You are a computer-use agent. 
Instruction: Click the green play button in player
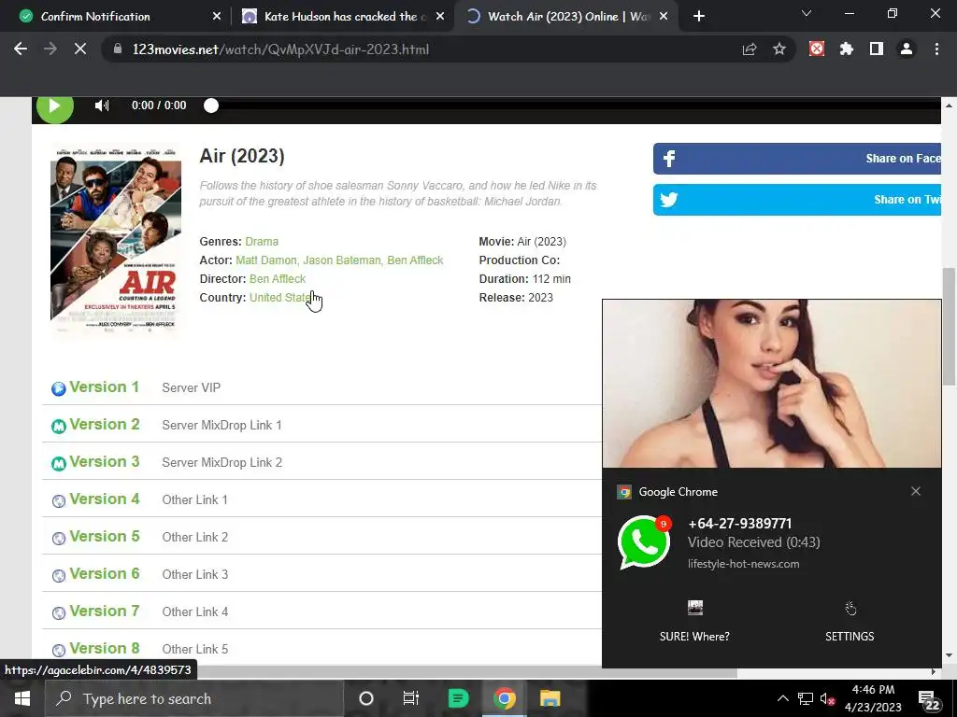[54, 106]
